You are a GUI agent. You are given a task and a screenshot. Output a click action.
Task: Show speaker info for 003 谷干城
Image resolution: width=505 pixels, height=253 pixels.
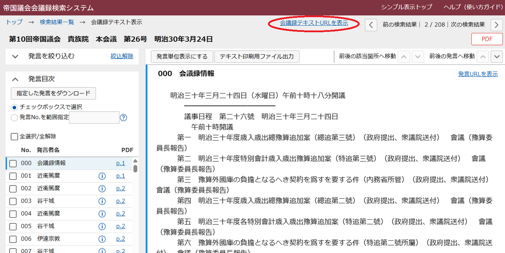tap(101, 201)
